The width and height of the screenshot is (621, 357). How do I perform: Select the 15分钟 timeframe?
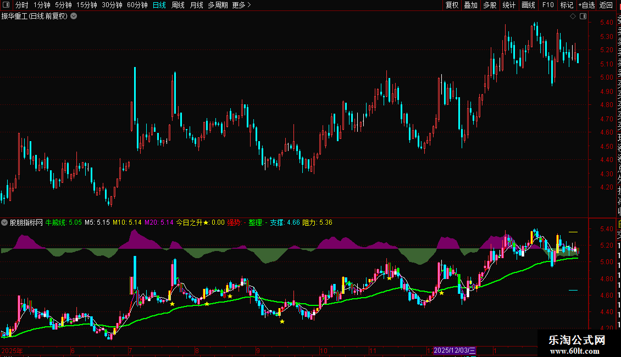coord(87,5)
